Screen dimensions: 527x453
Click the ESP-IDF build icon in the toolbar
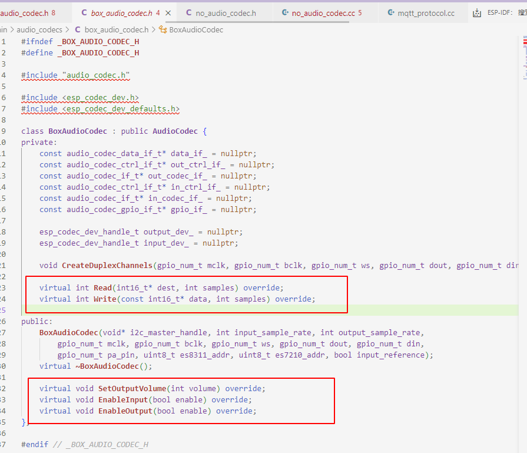click(x=477, y=13)
